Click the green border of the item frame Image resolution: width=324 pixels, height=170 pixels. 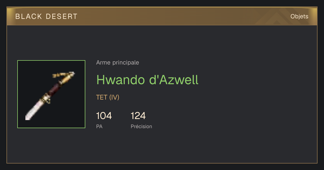(x=51, y=60)
